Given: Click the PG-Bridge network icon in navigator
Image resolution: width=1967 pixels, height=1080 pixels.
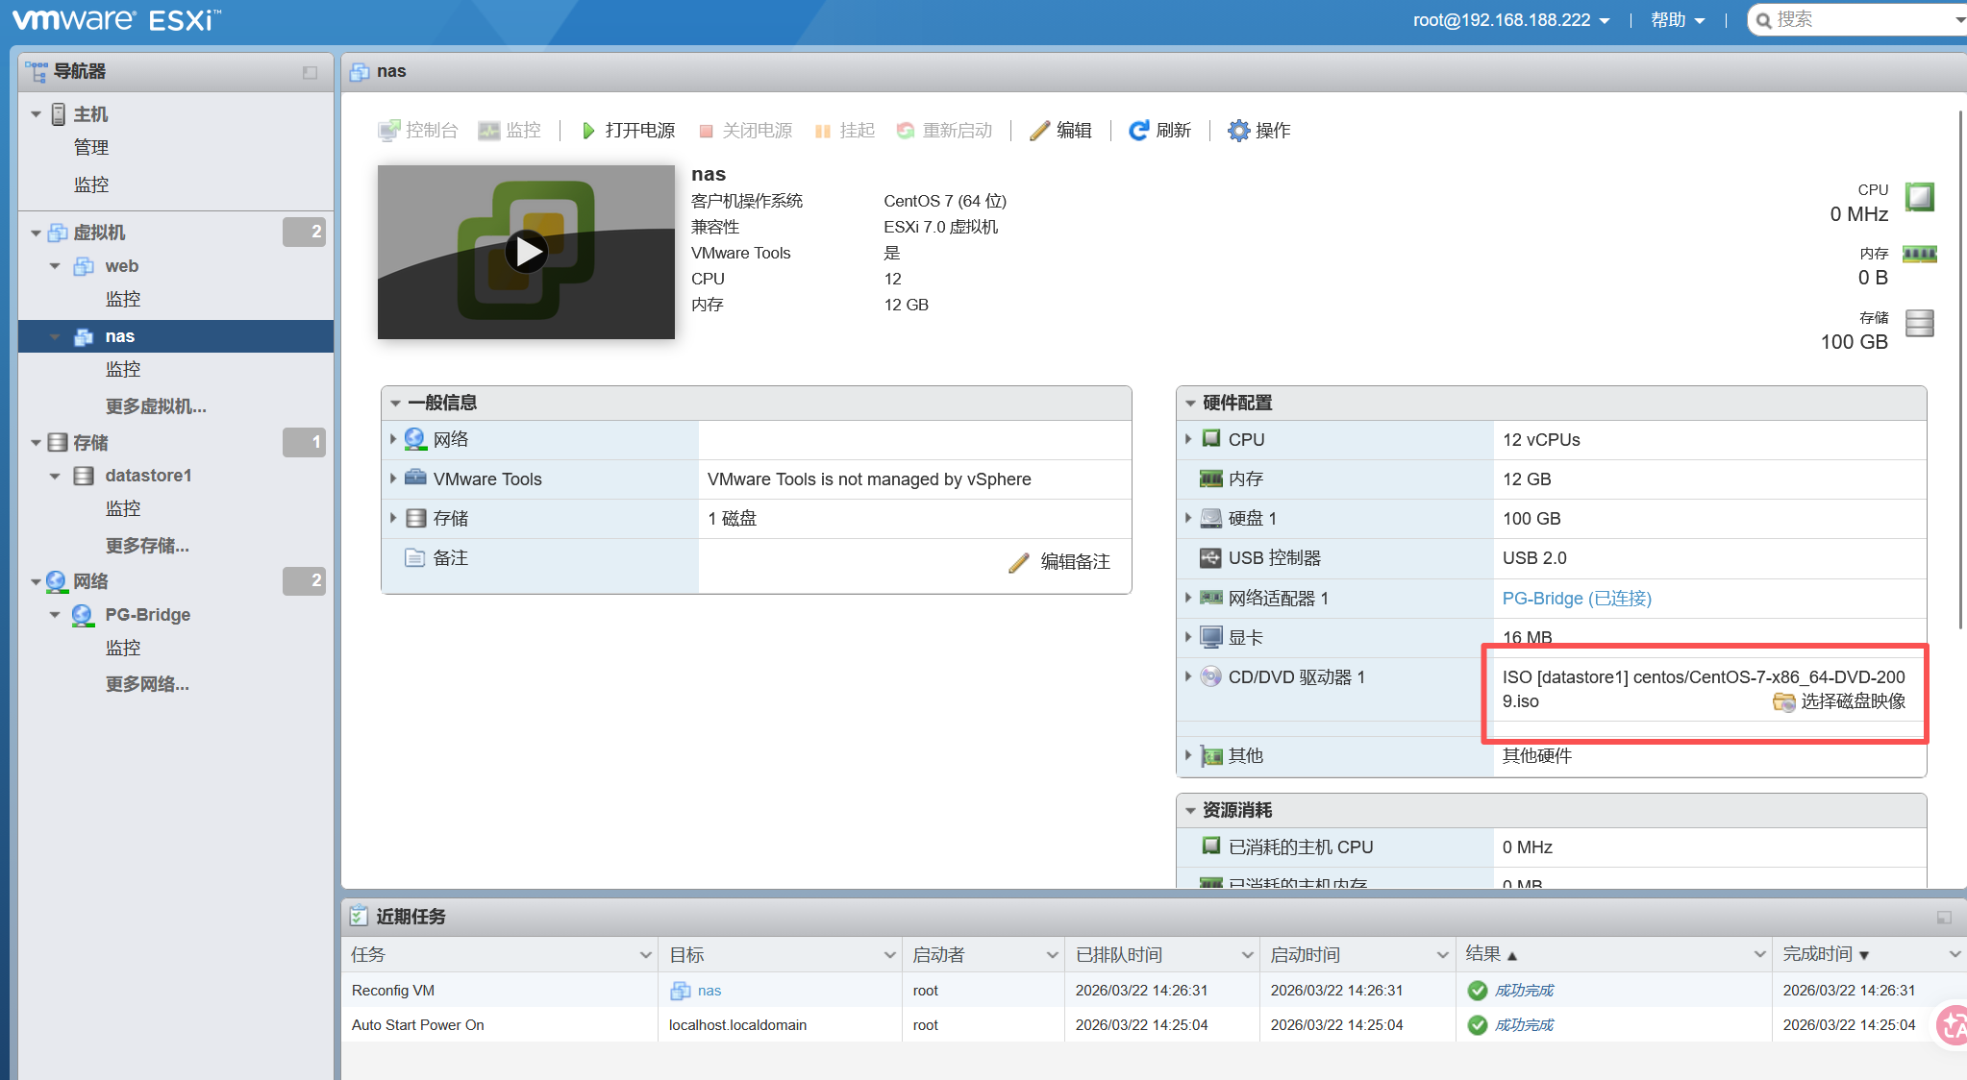Looking at the screenshot, I should pos(83,615).
